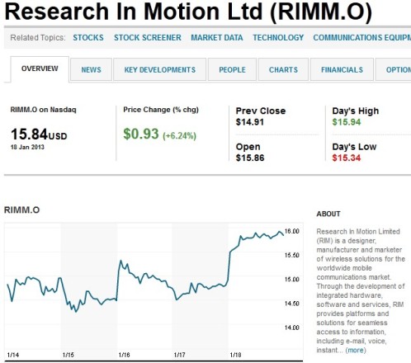Viewport: 411px width, 363px height.
Task: Click the RIMM.O chart heading
Action: [21, 210]
